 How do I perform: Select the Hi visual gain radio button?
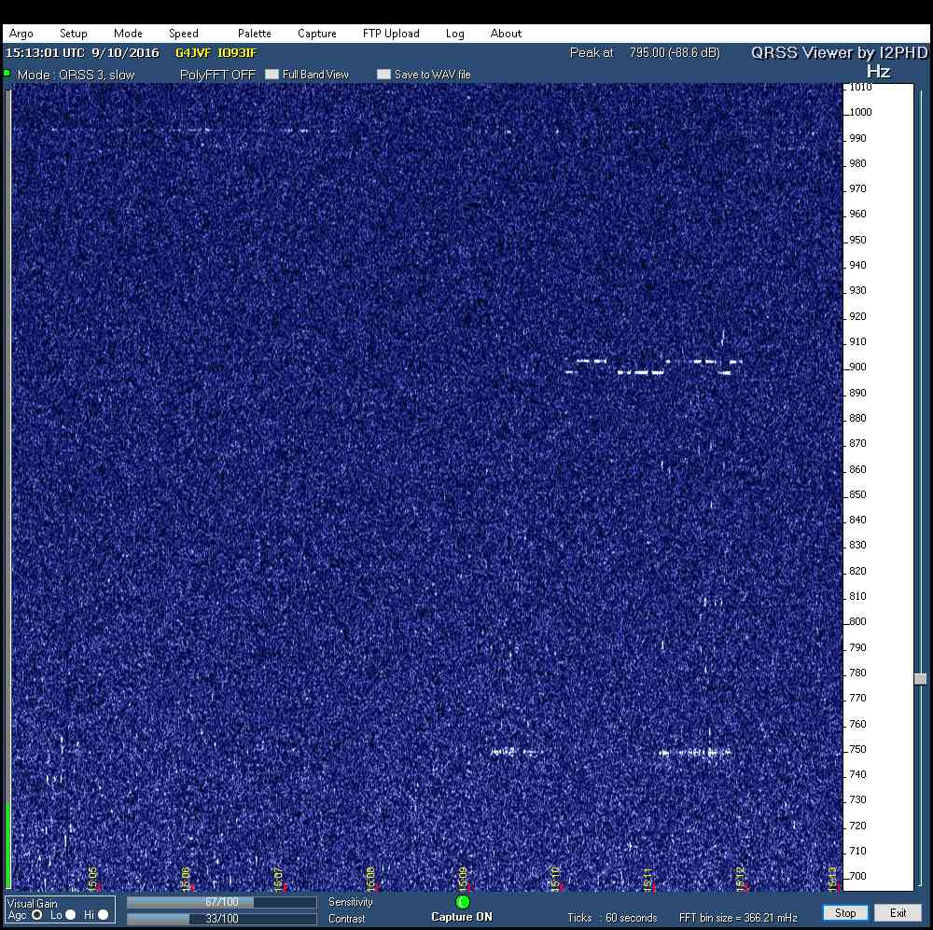pos(103,914)
